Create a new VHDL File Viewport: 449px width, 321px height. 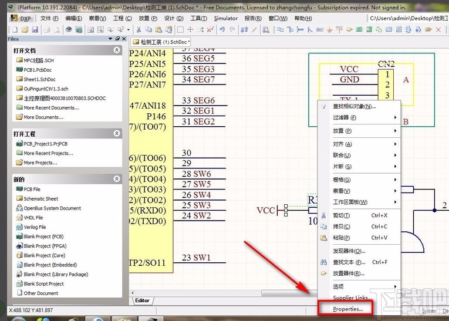pyautogui.click(x=33, y=218)
